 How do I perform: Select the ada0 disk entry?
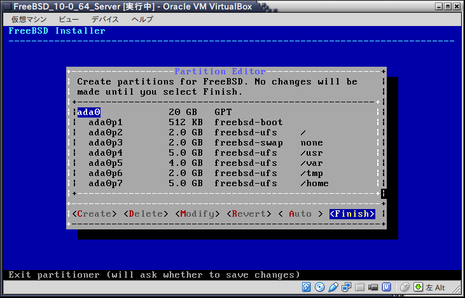coord(88,112)
